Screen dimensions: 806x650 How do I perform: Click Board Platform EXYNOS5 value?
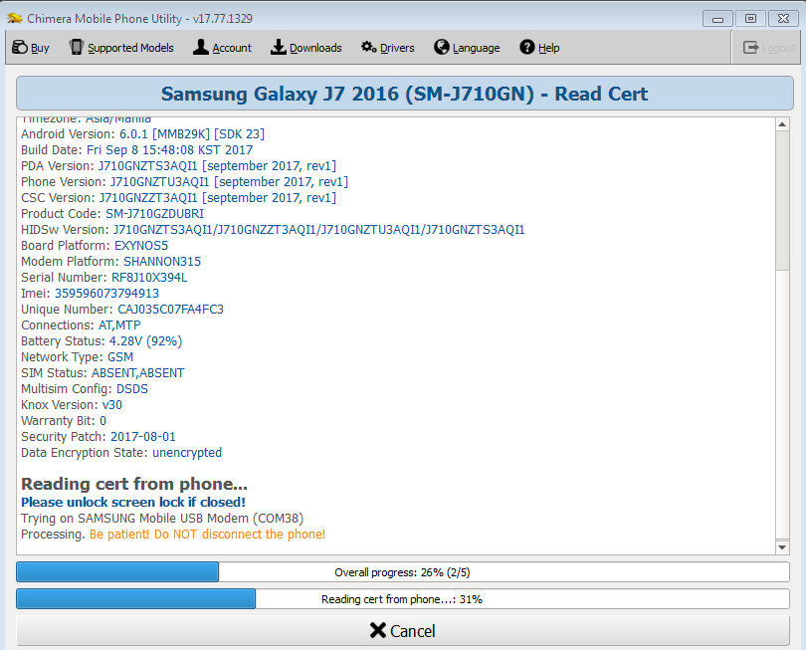(x=141, y=246)
